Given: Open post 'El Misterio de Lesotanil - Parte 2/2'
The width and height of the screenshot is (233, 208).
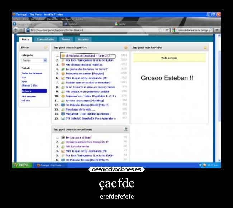Looking at the screenshot, I should [88, 56].
